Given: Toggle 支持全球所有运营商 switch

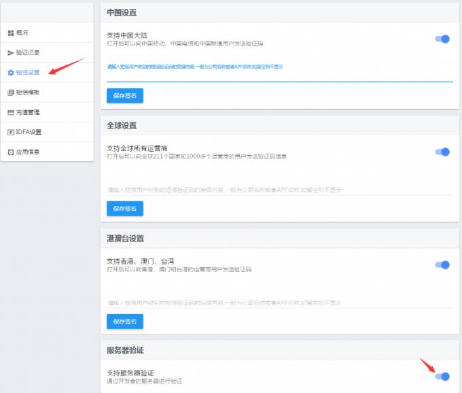Looking at the screenshot, I should [x=442, y=152].
